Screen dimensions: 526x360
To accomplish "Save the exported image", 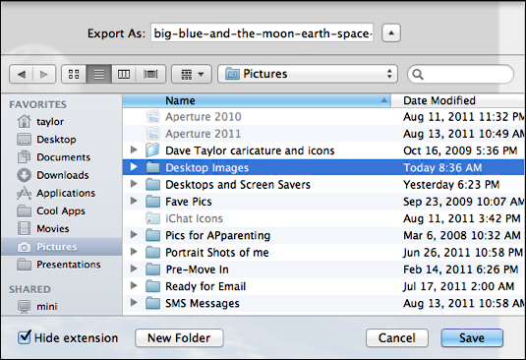I will (x=472, y=338).
